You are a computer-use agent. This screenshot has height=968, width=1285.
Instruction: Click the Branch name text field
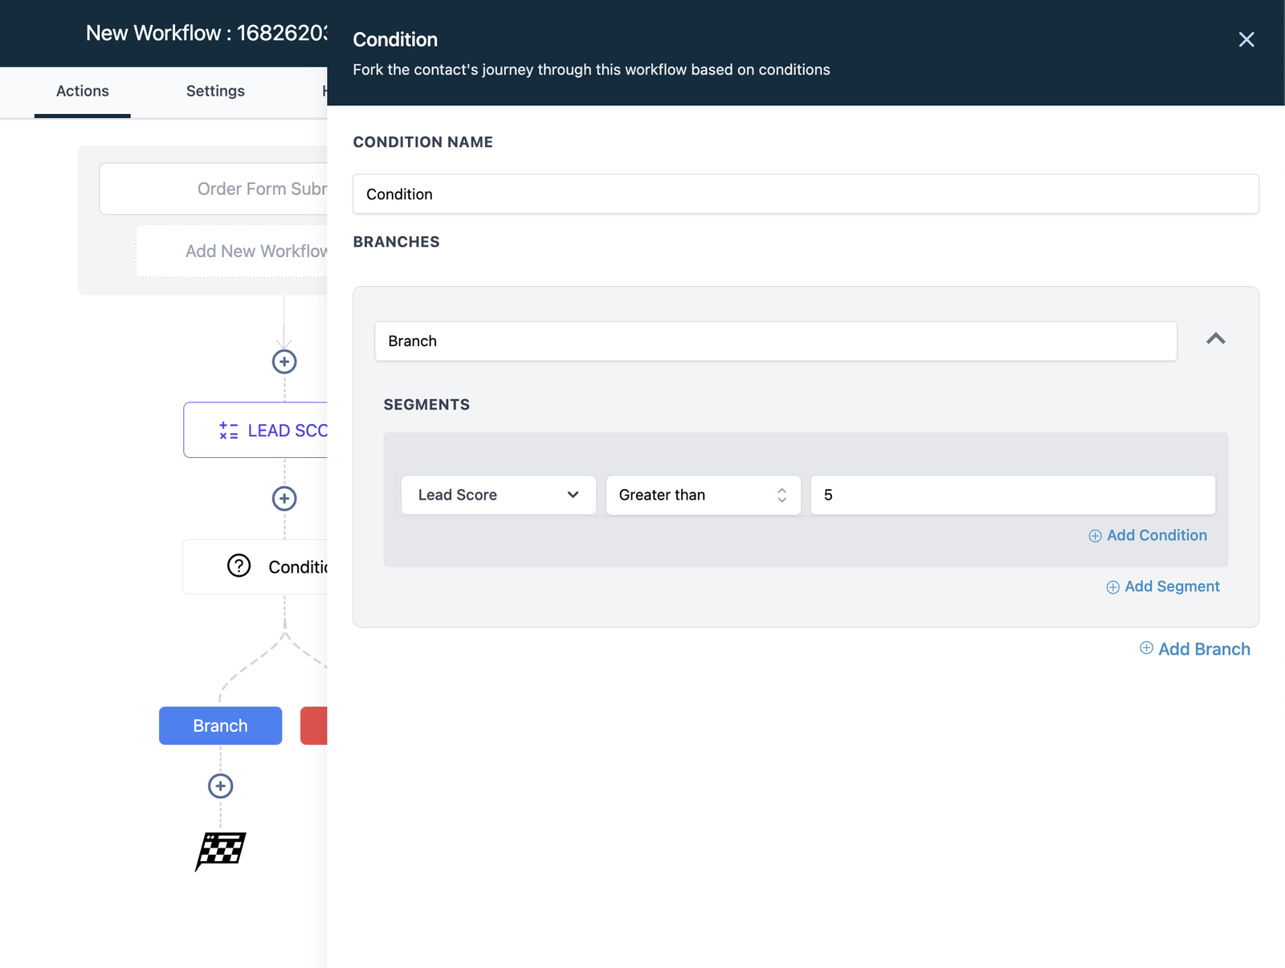(x=775, y=341)
